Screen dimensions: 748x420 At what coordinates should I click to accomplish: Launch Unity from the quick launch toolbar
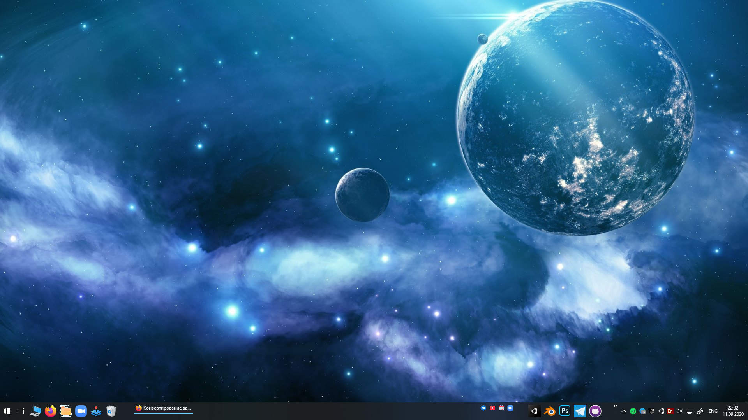[534, 411]
